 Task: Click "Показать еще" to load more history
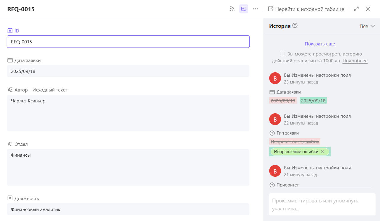320,44
